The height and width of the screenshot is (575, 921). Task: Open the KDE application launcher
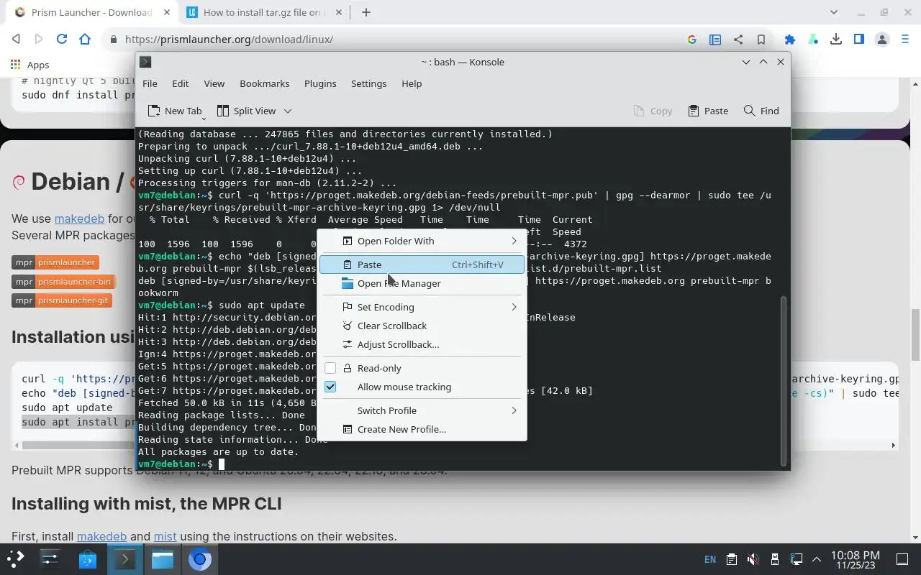click(16, 558)
